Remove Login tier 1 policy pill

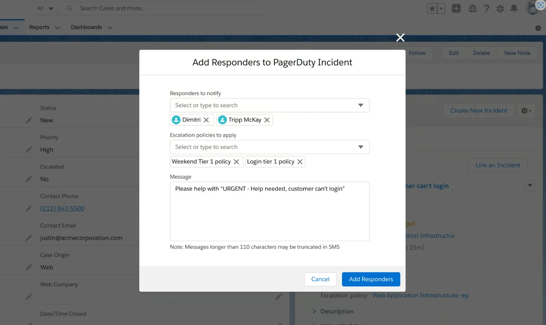click(300, 161)
